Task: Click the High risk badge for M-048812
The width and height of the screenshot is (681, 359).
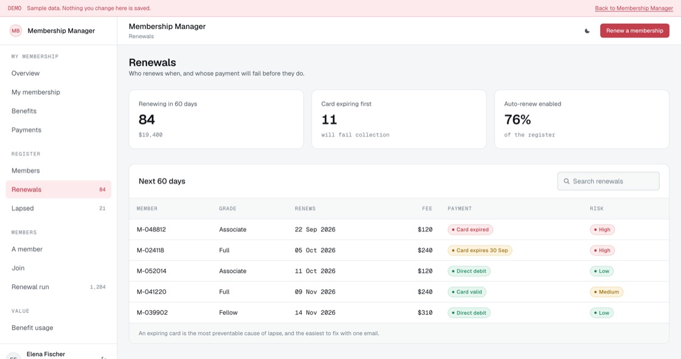Action: pos(602,230)
